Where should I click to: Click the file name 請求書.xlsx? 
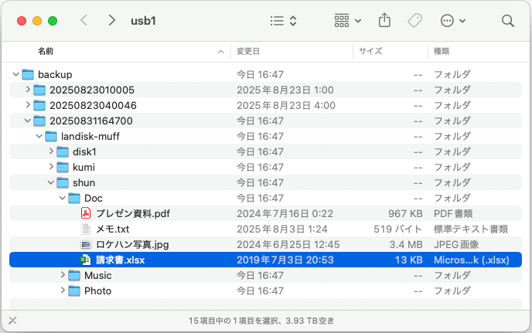pos(121,260)
